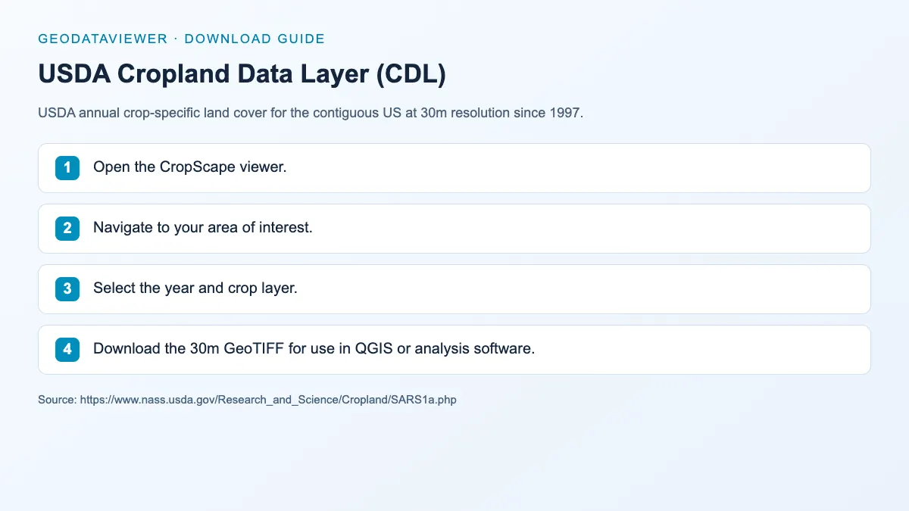
Task: Select 'Navigate to your area of interest.' text
Action: [203, 228]
